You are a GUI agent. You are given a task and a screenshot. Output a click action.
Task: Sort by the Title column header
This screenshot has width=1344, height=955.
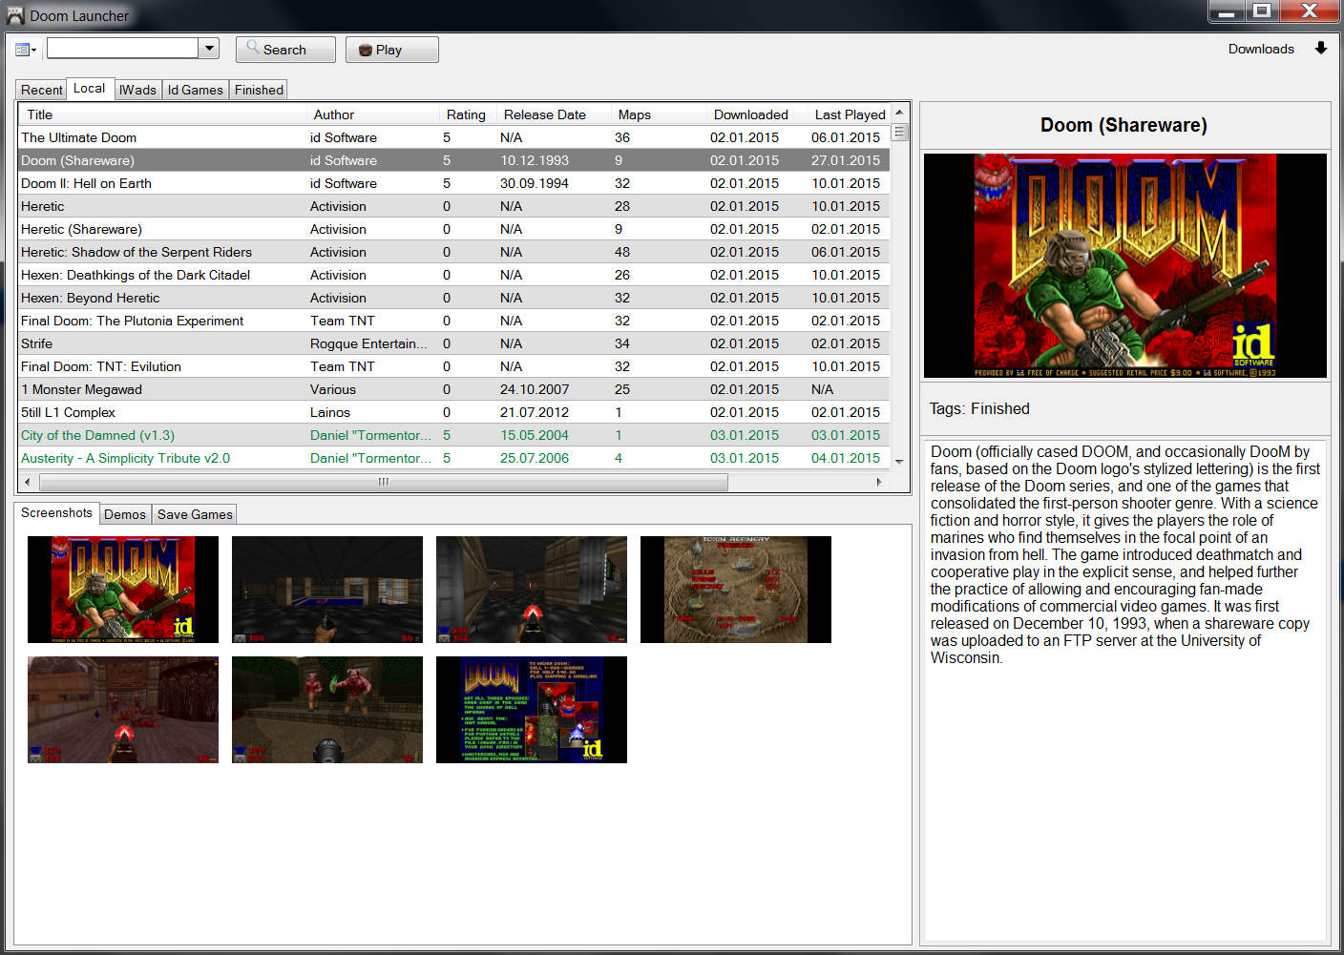[162, 114]
